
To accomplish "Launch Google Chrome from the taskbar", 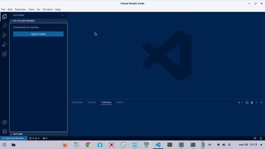I will click(x=88, y=145).
